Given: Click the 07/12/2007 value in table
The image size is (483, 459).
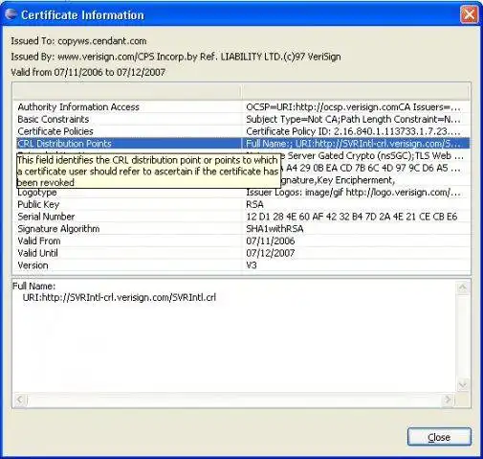Looking at the screenshot, I should pos(270,253).
